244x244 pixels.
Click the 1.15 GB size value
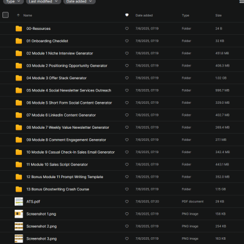(221, 189)
